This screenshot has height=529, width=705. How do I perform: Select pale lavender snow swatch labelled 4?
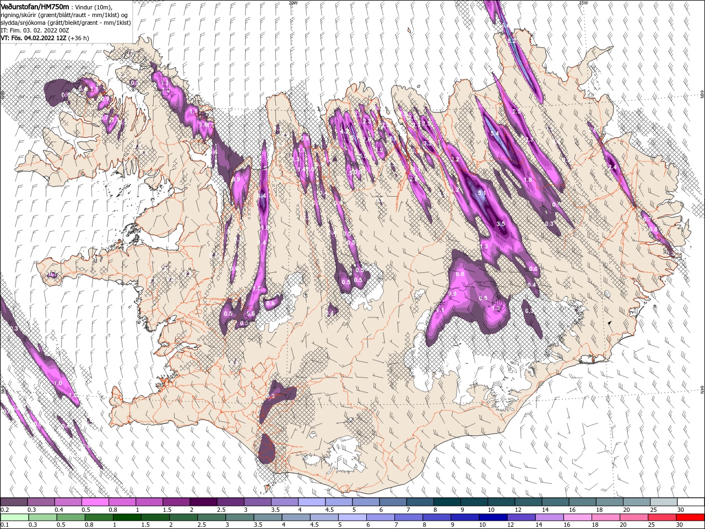pos(312,502)
